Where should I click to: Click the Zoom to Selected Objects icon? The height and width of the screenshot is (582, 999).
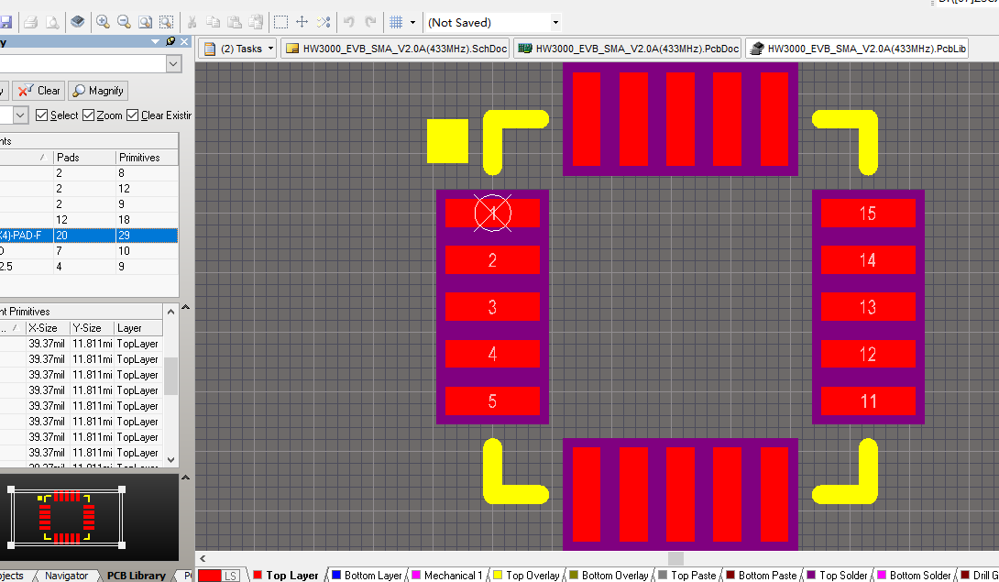click(x=166, y=22)
